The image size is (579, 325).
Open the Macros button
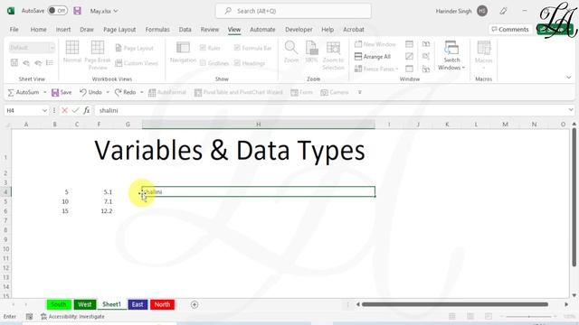484,55
